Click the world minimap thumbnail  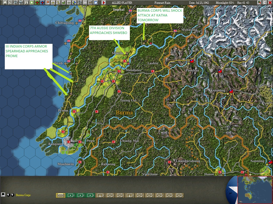coord(255,190)
